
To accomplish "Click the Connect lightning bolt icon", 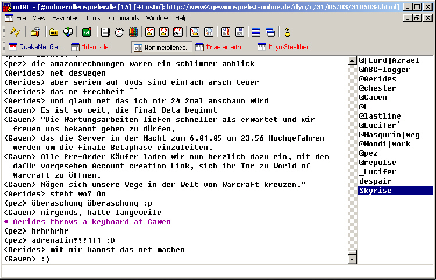I will (x=15, y=32).
